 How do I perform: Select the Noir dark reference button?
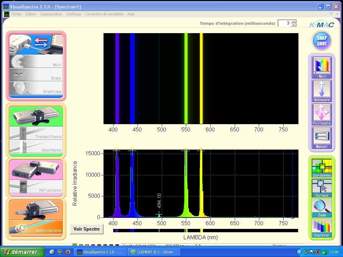point(36,62)
